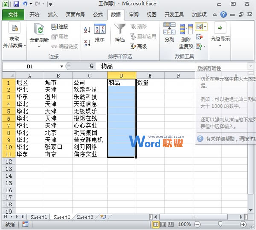The image size is (256, 230).
Task: Click zoom out minus button
Action: 197,224
